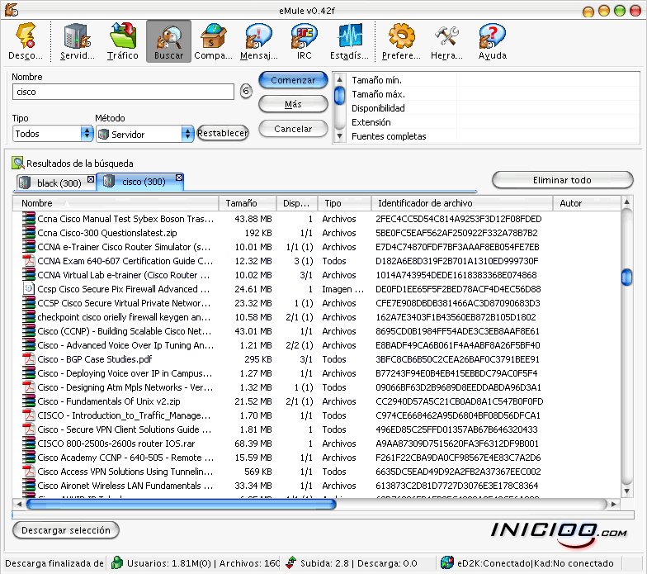Viewport: 647px width, 574px height.
Task: Click the scroll down arrow of the results list
Action: [627, 491]
